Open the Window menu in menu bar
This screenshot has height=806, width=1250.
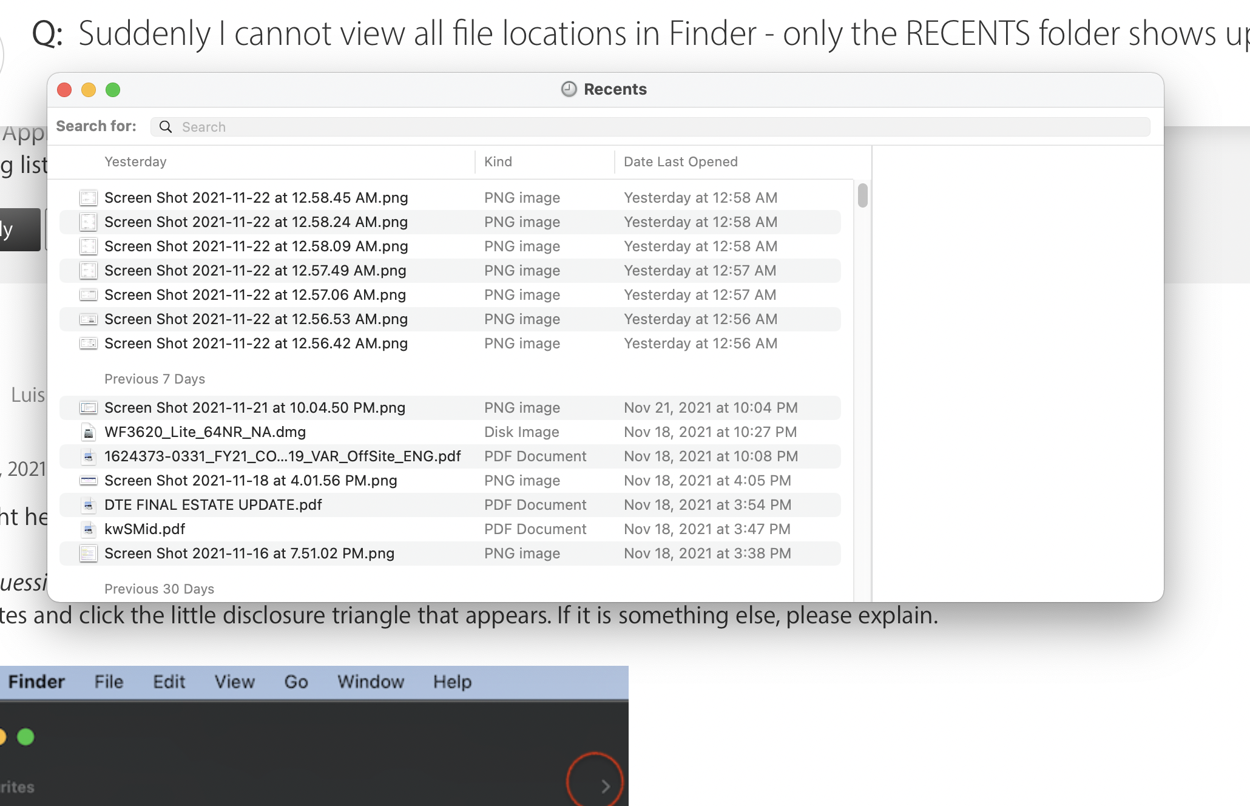tap(370, 682)
